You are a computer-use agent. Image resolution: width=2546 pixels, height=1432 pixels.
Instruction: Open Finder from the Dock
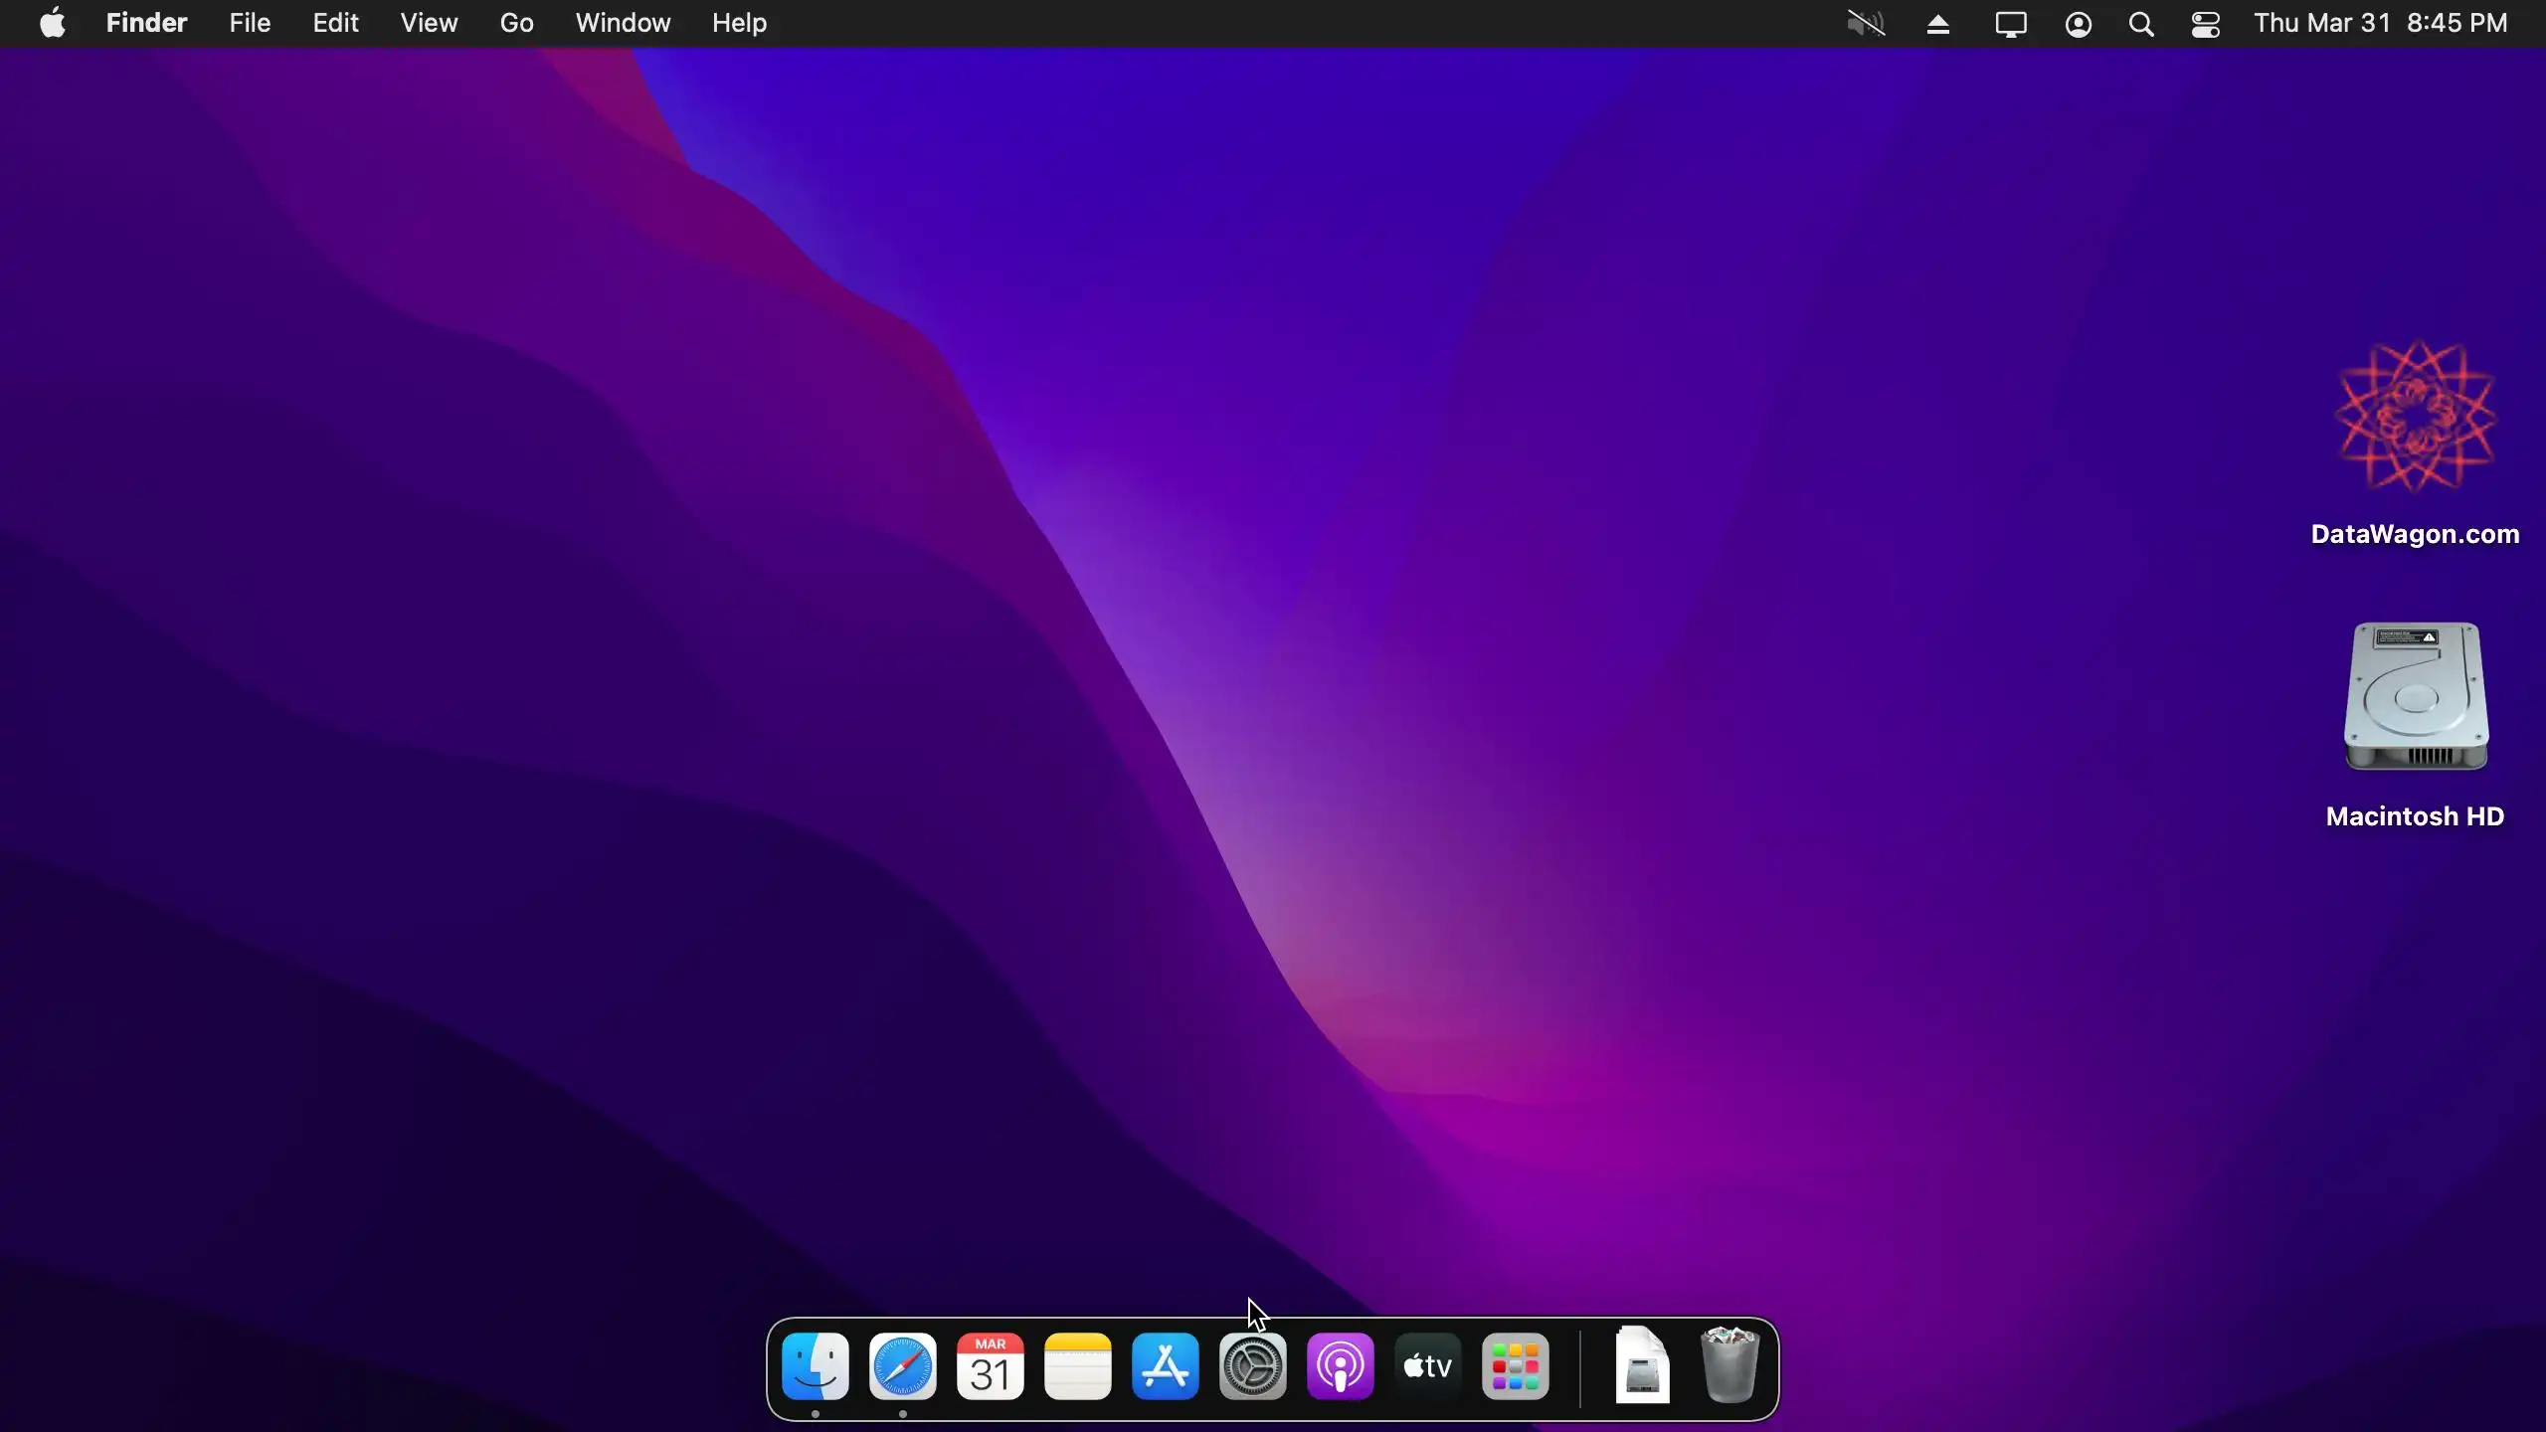[x=815, y=1366]
